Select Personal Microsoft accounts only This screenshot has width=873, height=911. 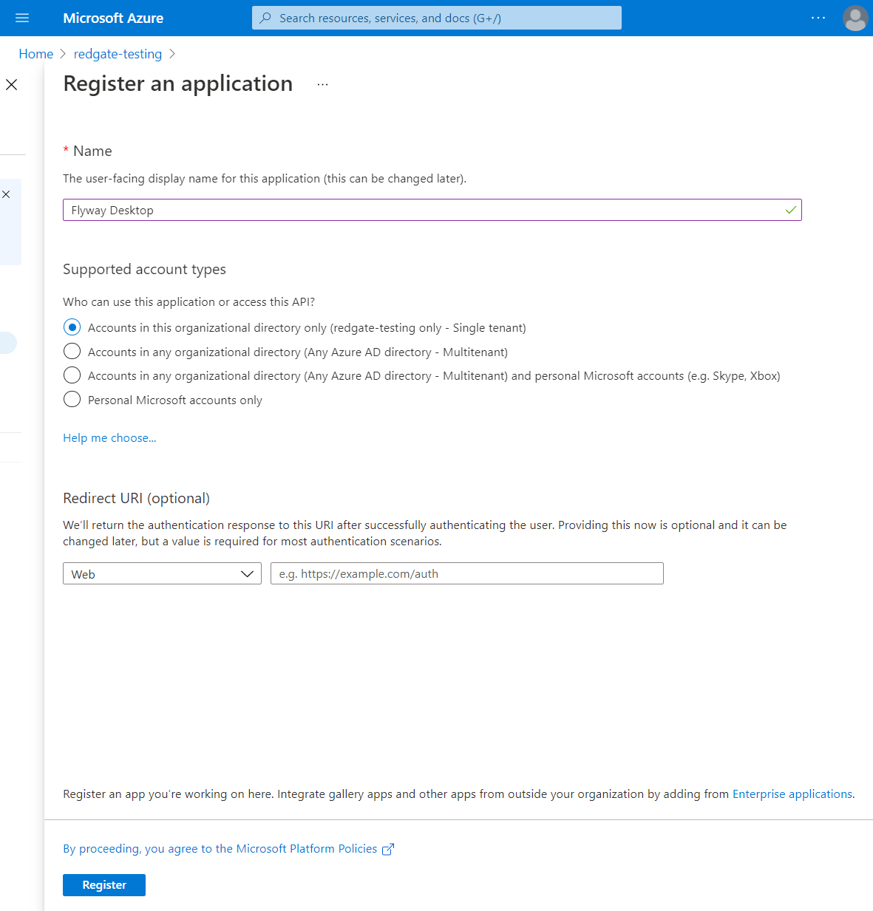[72, 400]
